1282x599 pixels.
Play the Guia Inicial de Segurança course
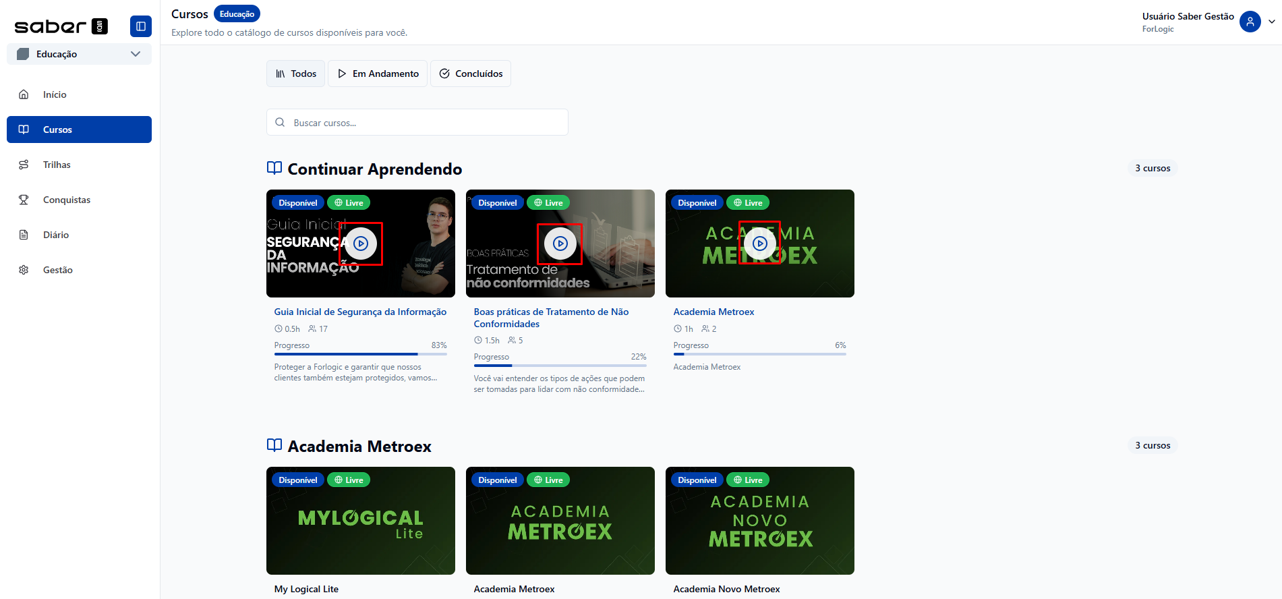pyautogui.click(x=361, y=244)
